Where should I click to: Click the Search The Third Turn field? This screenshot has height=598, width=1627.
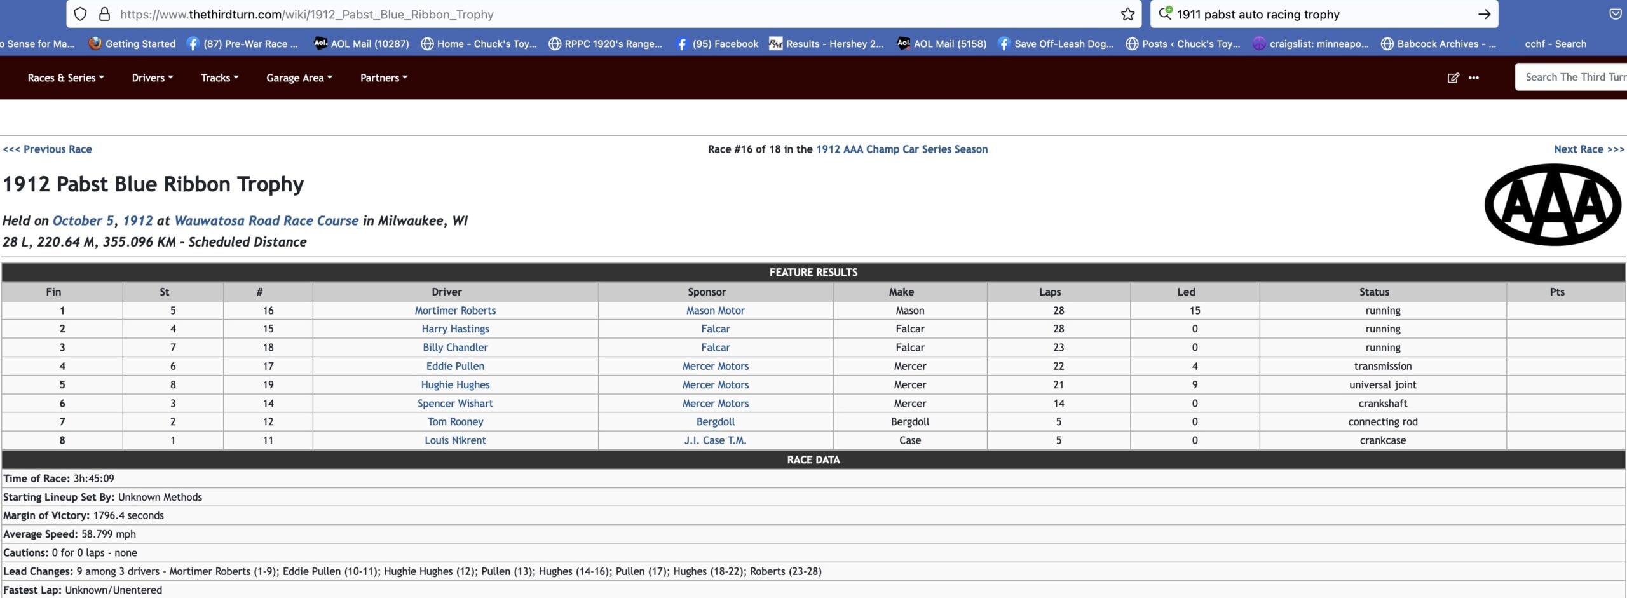(x=1571, y=77)
